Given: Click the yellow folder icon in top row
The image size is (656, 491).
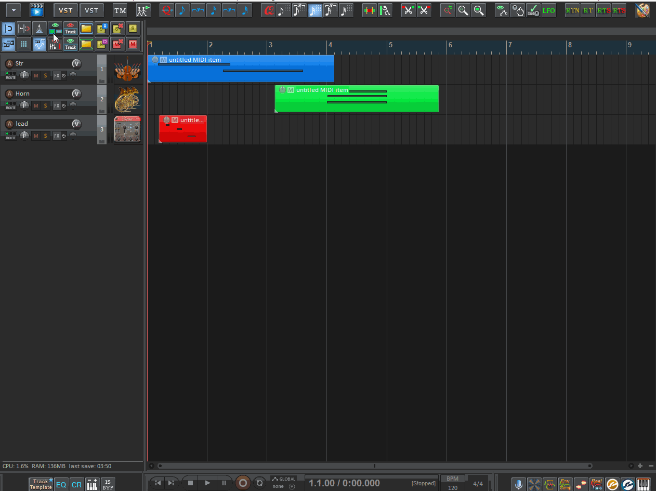Looking at the screenshot, I should click(x=86, y=29).
